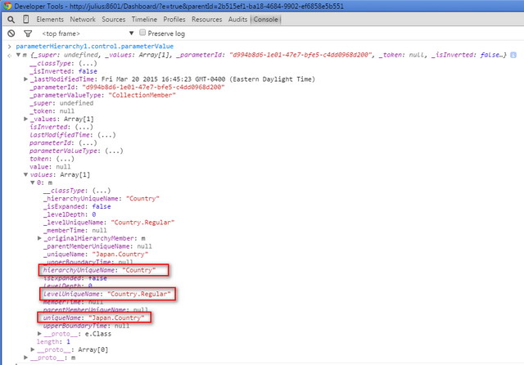The image size is (524, 365).
Task: Enable the Preserve log checkbox
Action: pyautogui.click(x=143, y=34)
